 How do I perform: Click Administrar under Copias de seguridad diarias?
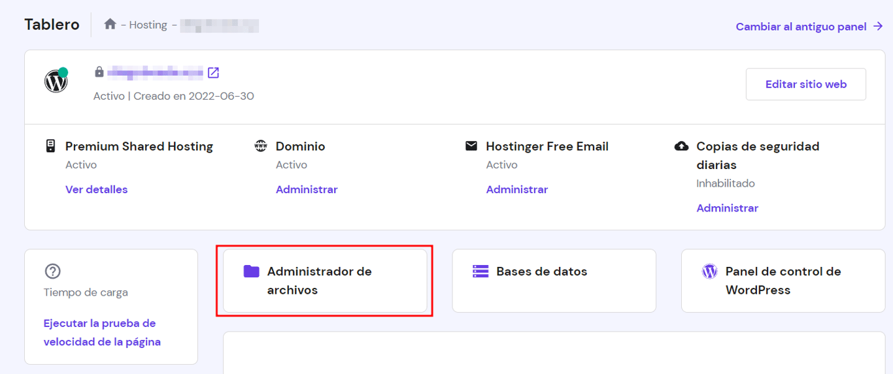727,208
